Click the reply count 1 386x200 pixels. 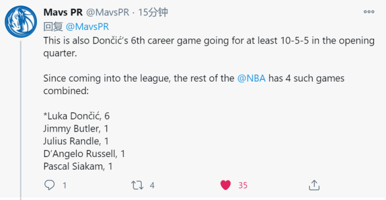[x=65, y=185]
